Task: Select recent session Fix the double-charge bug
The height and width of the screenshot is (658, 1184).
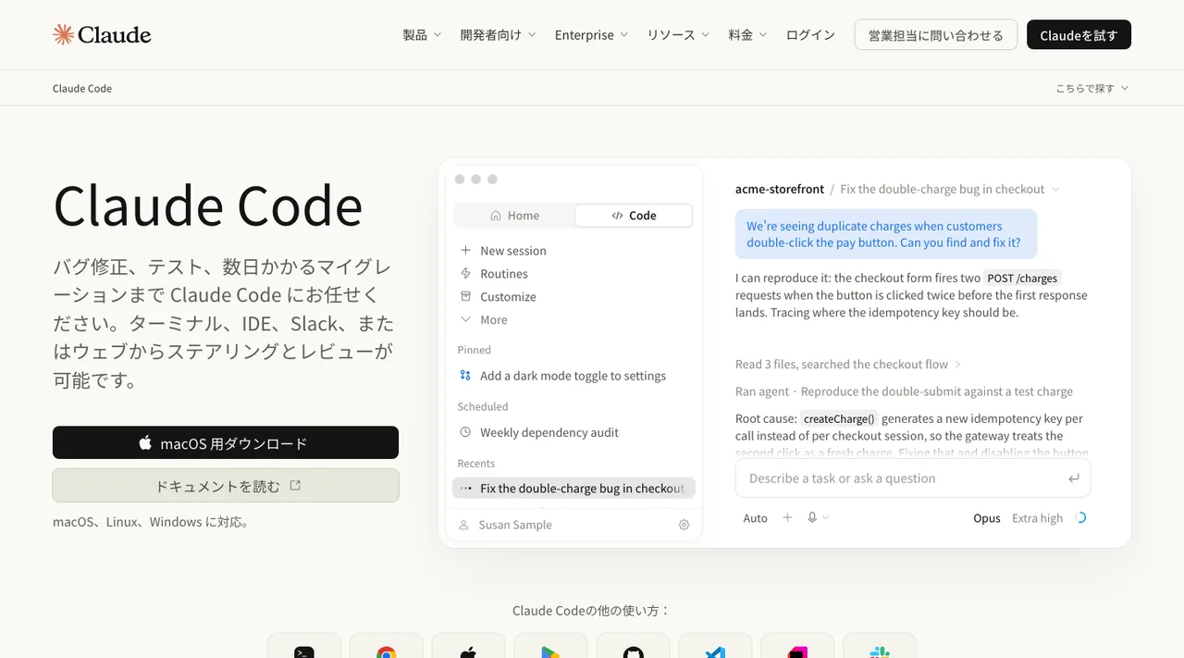Action: (573, 489)
